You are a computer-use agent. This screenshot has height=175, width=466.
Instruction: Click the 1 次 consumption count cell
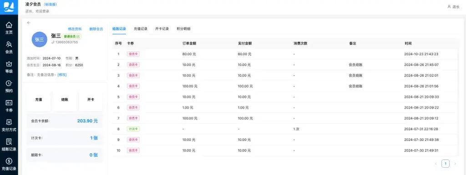point(297,129)
